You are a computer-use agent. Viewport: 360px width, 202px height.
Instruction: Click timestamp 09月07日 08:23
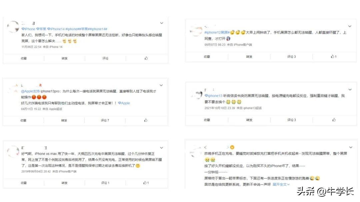[215, 45]
